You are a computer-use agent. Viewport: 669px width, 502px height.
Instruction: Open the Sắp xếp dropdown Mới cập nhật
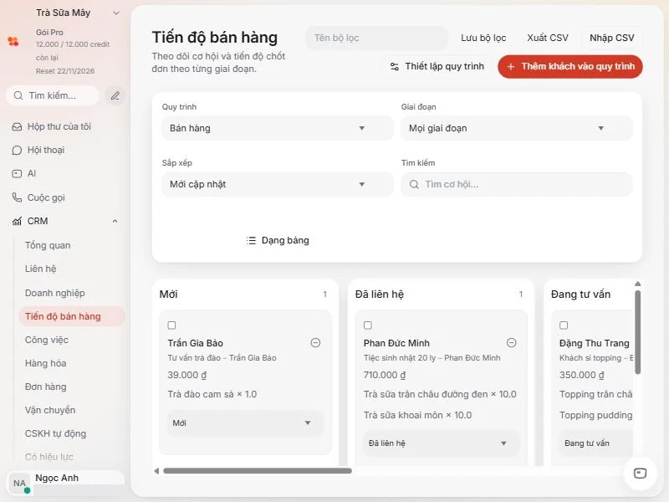click(x=278, y=184)
